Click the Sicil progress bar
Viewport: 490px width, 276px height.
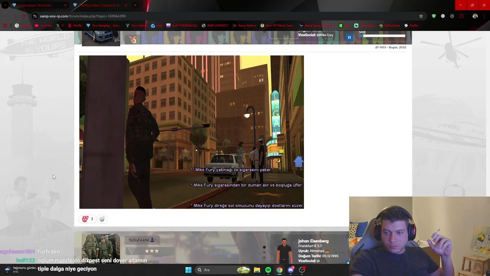[382, 36]
